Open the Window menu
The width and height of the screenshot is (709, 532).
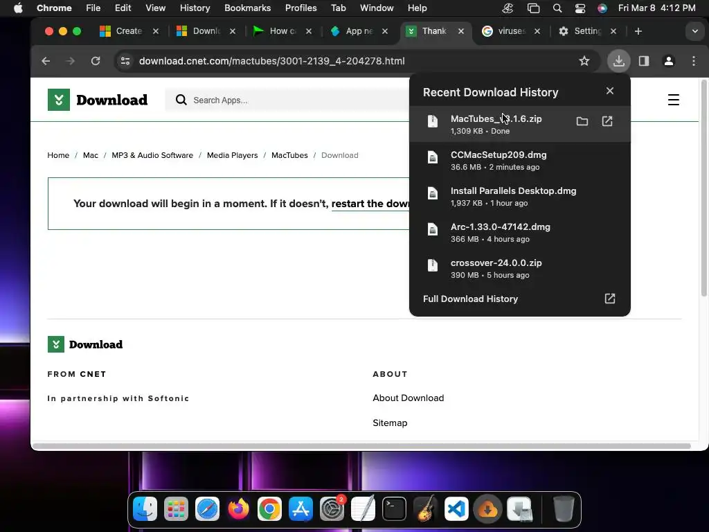tap(377, 8)
